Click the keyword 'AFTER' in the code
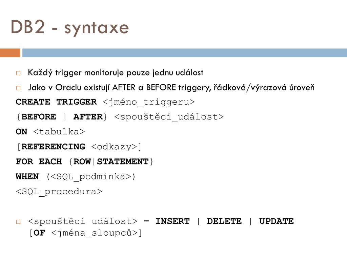Image resolution: width=347 pixels, height=260 pixels. pyautogui.click(x=88, y=117)
